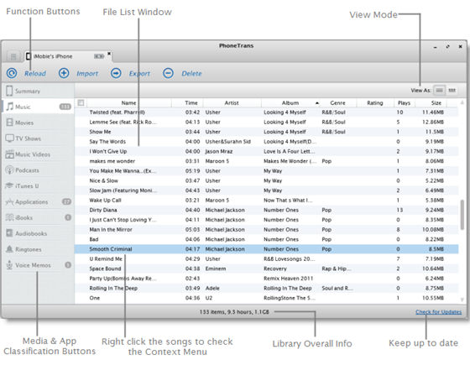Open the TV Shows sidebar section
The image size is (470, 365).
point(38,138)
